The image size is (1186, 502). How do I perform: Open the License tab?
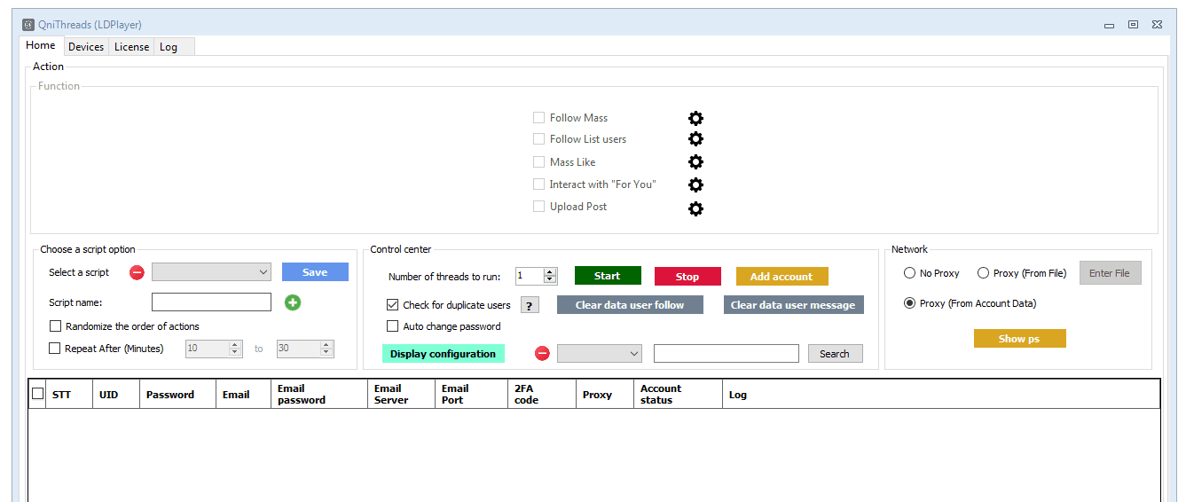click(x=131, y=47)
